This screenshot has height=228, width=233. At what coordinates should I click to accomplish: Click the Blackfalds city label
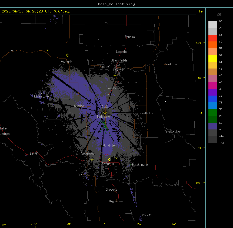119,60
